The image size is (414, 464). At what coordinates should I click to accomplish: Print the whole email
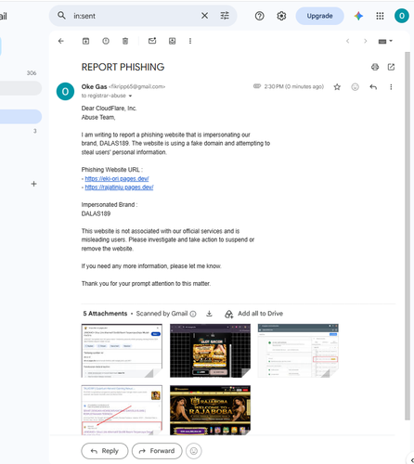pos(375,67)
